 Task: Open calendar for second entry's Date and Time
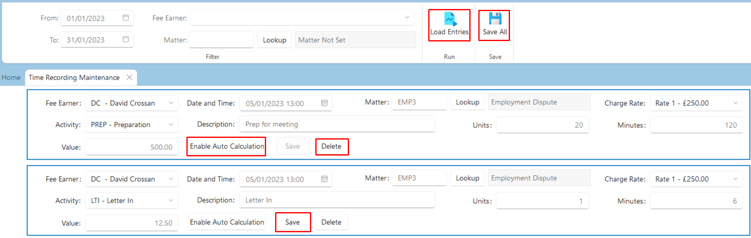[324, 179]
